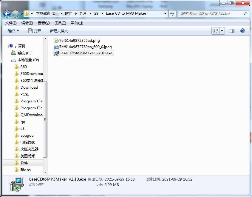Expand the breadcrumb arrow after 本地磁盘 (D:)
Screen dimensions: 252x197
coord(61,14)
